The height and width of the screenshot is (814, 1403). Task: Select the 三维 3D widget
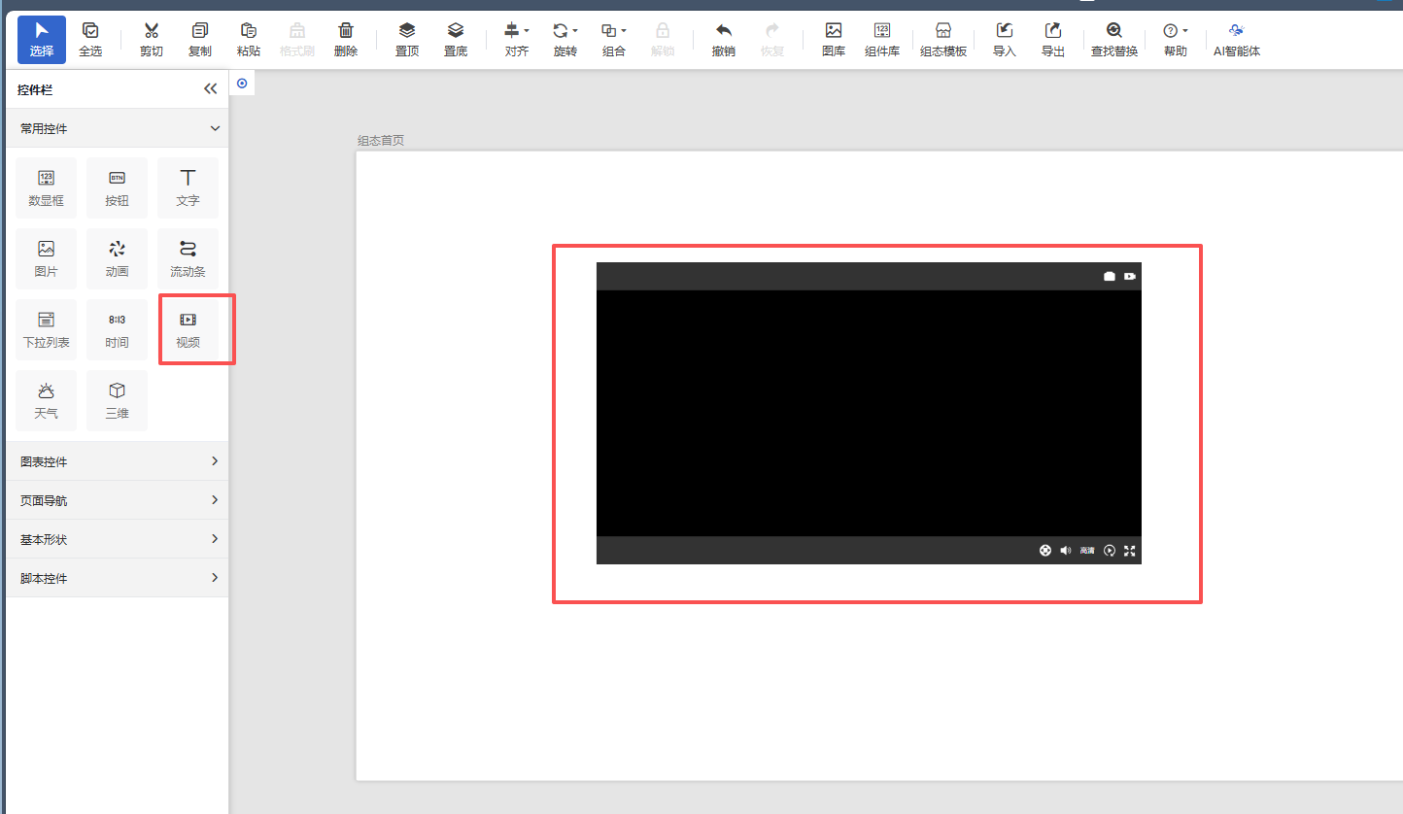[x=117, y=401]
